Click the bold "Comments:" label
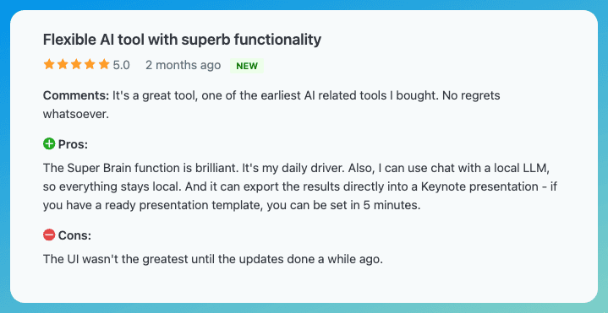Image resolution: width=608 pixels, height=313 pixels. (x=76, y=95)
